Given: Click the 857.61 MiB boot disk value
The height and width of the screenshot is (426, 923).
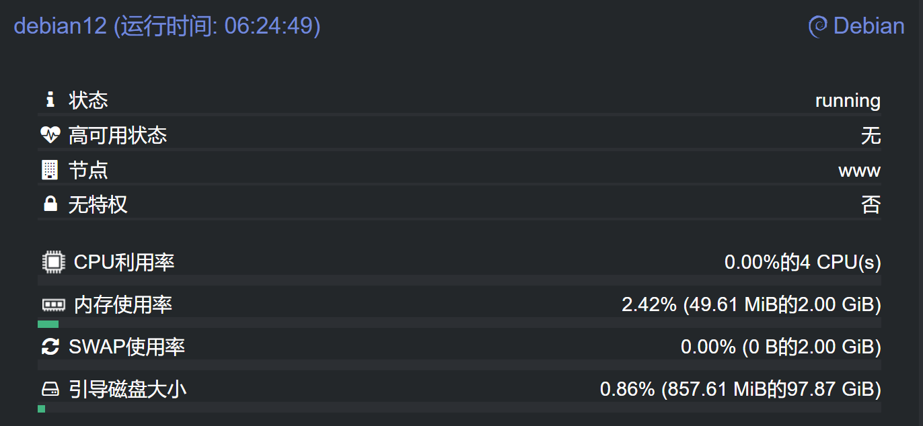Looking at the screenshot, I should coord(740,389).
